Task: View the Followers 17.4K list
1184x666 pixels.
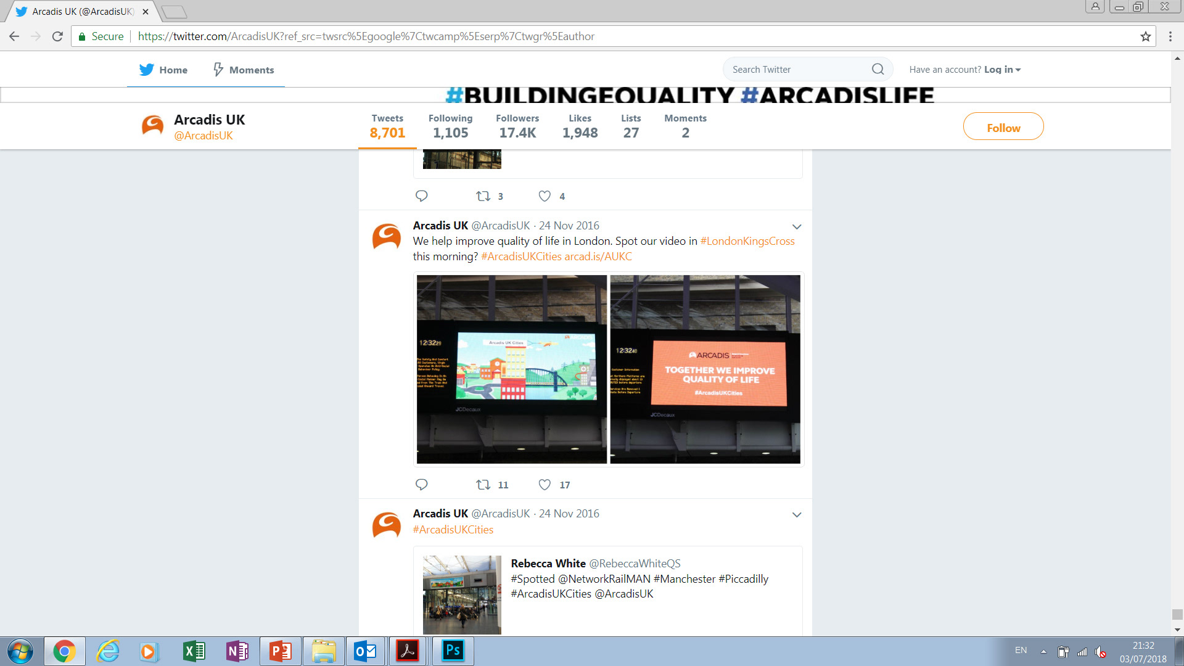Action: (517, 126)
